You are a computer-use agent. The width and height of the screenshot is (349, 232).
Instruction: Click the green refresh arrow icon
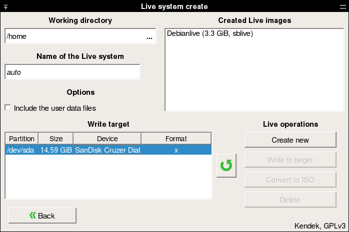pyautogui.click(x=226, y=165)
